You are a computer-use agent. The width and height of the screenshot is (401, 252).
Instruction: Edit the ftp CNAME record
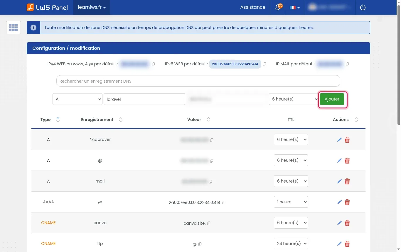point(339,244)
